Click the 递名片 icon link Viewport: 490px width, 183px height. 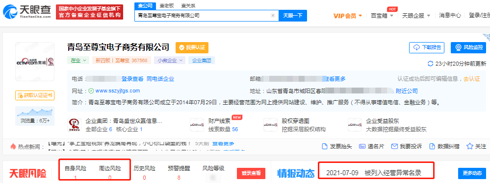click(x=372, y=146)
